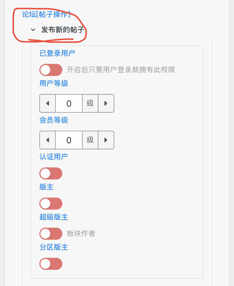Turn on the 认证用户 permission toggle
The width and height of the screenshot is (234, 286).
pos(51,173)
